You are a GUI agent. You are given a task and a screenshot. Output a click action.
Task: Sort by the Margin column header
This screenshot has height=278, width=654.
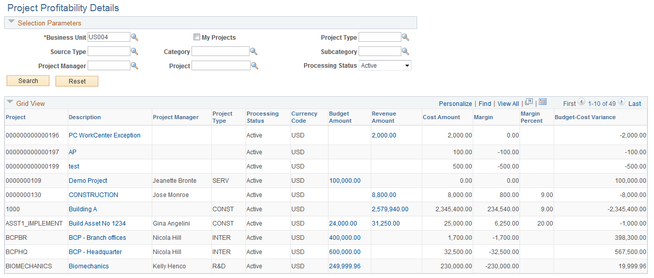pyautogui.click(x=483, y=117)
